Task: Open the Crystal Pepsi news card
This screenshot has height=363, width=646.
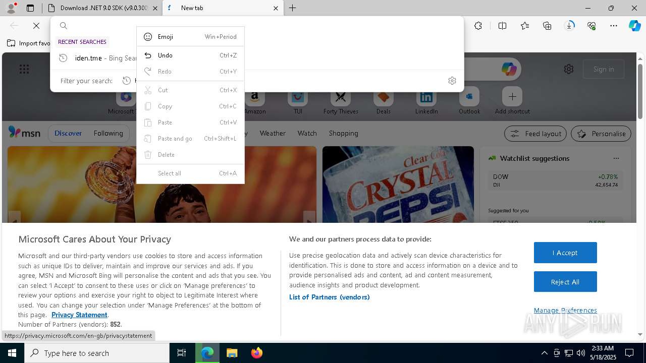Action: 398,185
